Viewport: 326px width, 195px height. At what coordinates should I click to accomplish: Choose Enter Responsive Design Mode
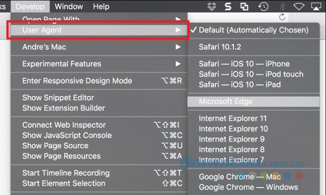coord(99,81)
